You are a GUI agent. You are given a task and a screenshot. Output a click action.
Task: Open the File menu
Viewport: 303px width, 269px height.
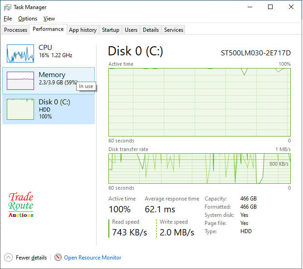[8, 19]
